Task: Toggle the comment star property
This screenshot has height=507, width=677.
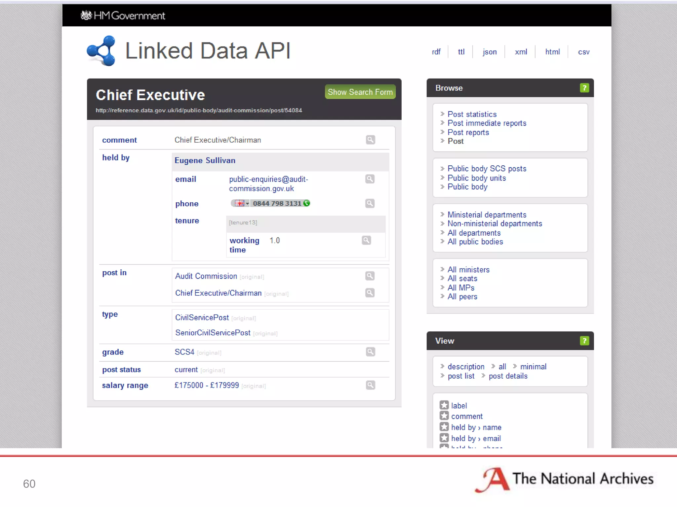Action: pos(444,416)
